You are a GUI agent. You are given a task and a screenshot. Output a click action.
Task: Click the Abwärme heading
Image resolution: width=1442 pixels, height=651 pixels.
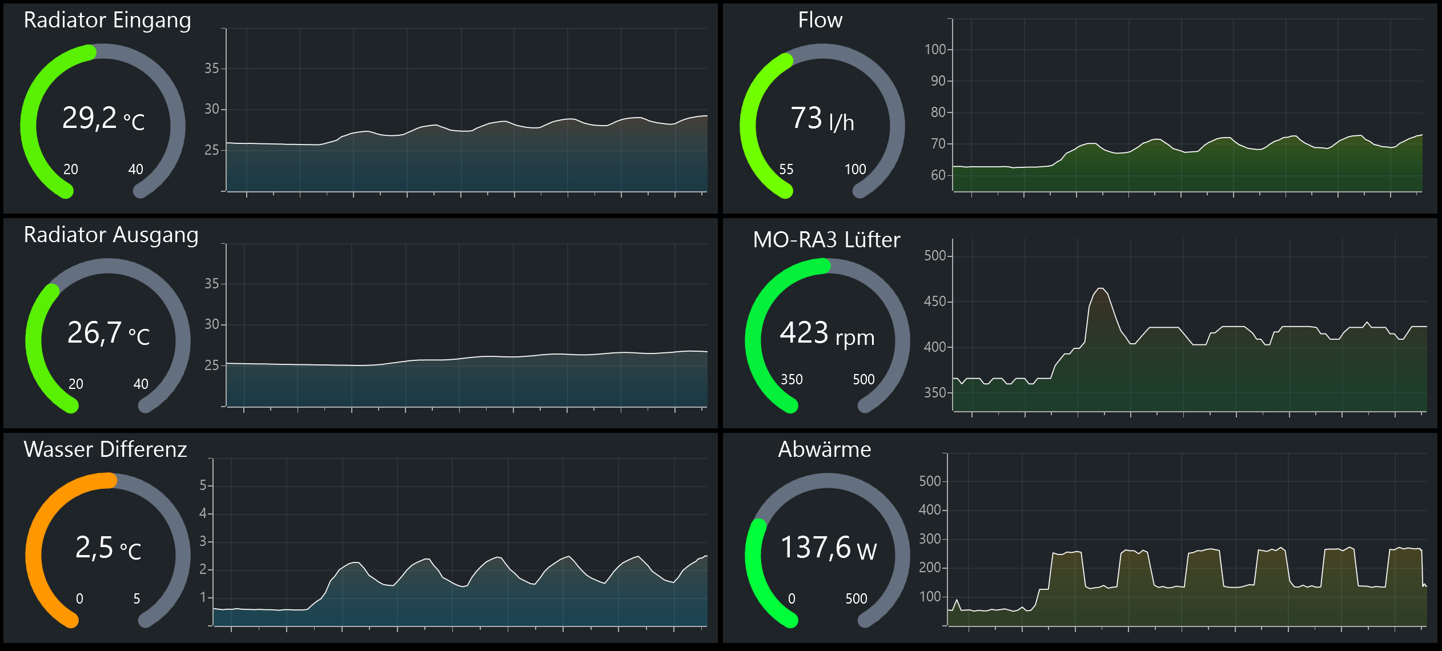824,449
